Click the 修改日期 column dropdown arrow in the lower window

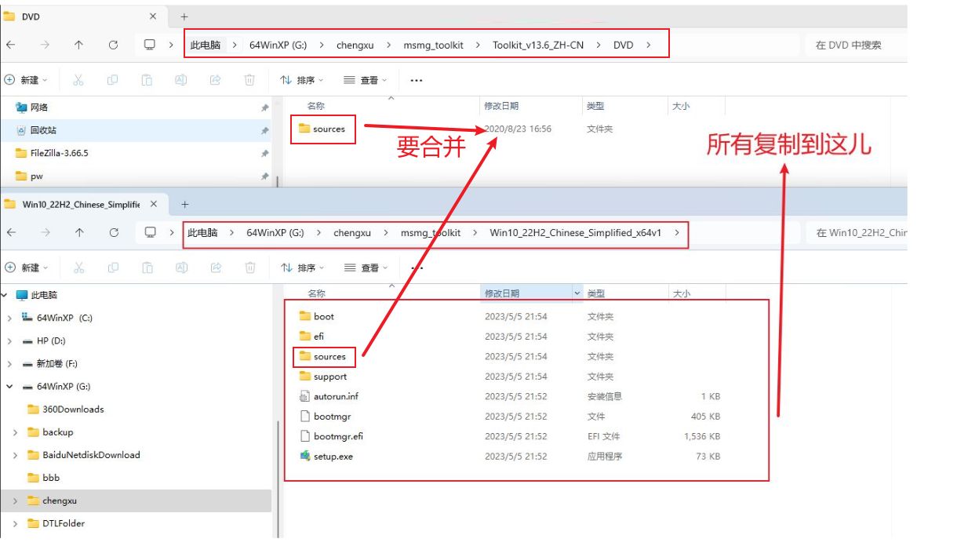pos(578,293)
